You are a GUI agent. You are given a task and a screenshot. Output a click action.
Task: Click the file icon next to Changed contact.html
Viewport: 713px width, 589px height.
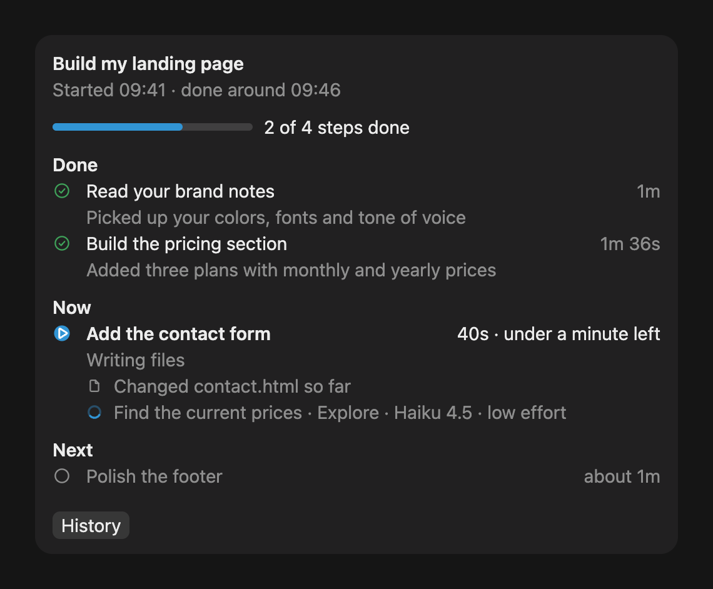coord(94,386)
